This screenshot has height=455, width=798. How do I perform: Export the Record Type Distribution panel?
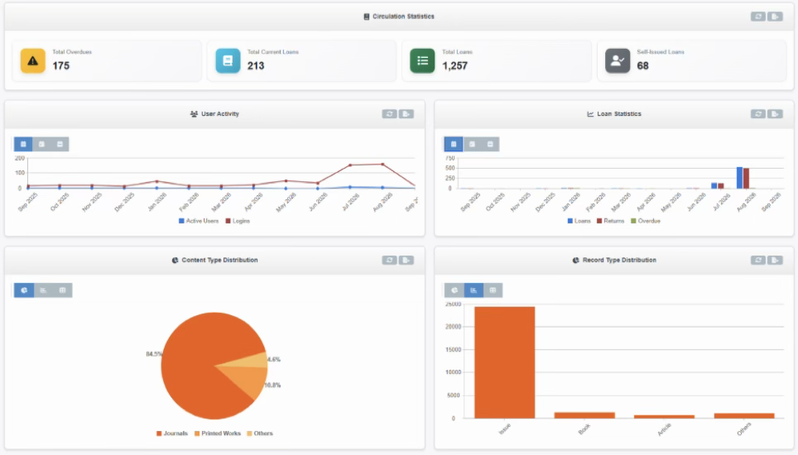coord(775,261)
